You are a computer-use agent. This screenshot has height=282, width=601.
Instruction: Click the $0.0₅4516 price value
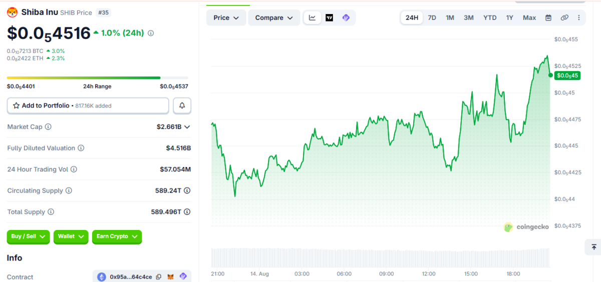(x=49, y=33)
